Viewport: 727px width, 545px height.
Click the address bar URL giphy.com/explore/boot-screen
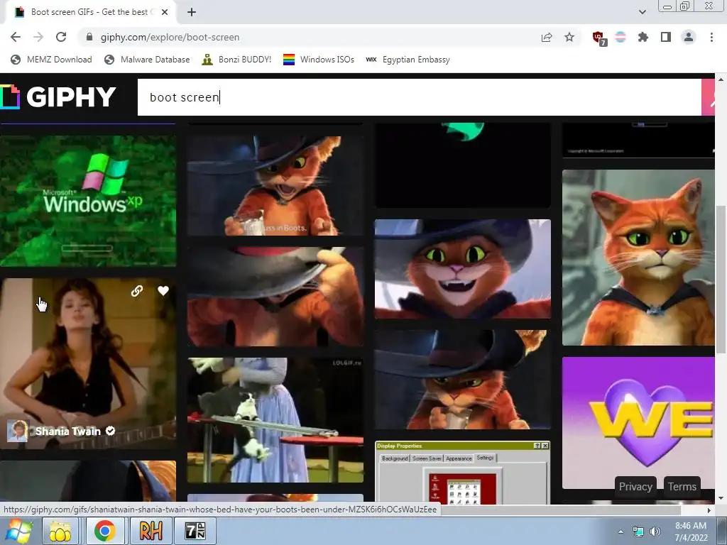[170, 37]
